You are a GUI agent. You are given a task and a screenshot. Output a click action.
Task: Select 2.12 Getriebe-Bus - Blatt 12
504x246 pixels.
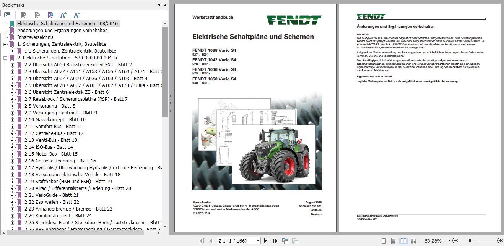click(x=54, y=133)
